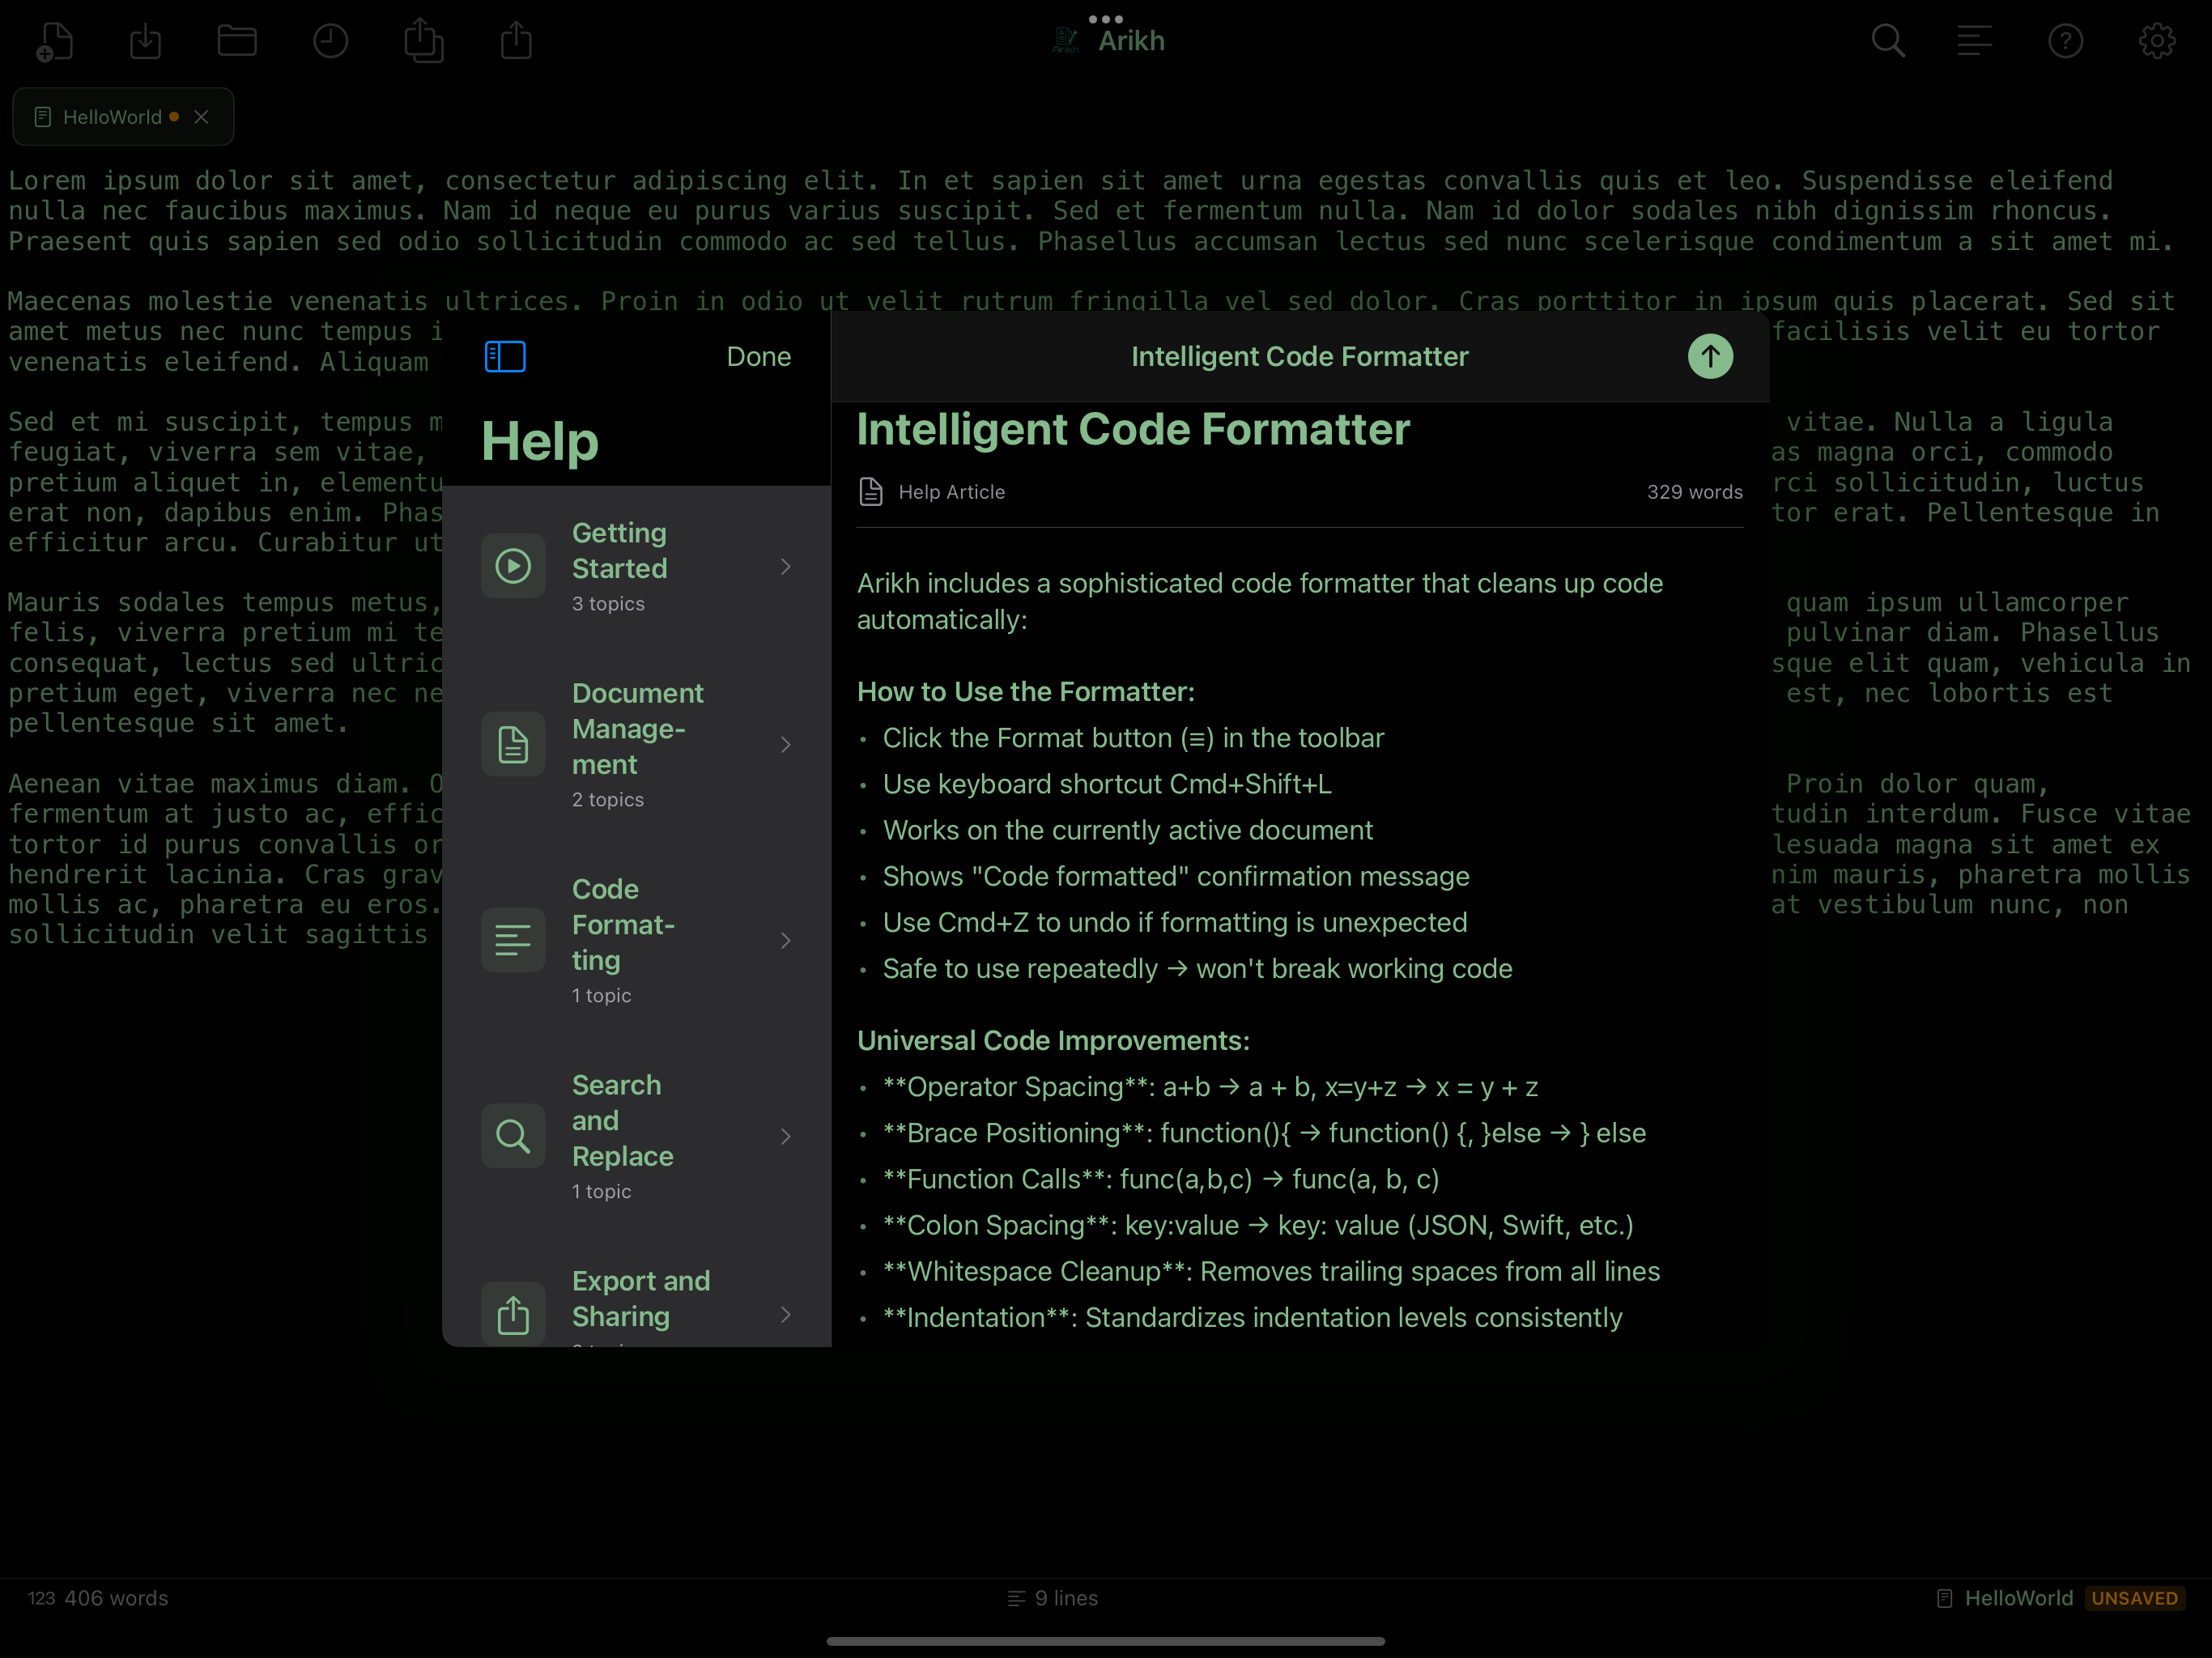Click the HelloWorld filename in the status bar
Viewport: 2212px width, 1658px height.
2018,1598
